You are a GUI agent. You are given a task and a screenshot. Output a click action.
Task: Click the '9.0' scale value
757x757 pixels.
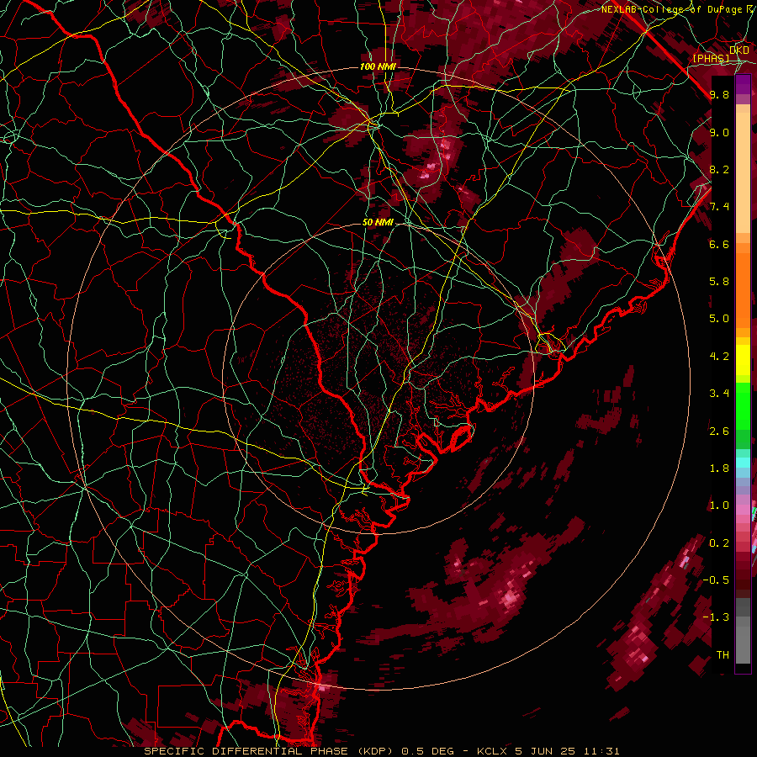point(719,132)
